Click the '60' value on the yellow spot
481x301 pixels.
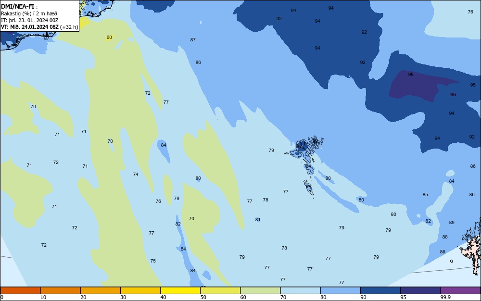click(x=109, y=38)
